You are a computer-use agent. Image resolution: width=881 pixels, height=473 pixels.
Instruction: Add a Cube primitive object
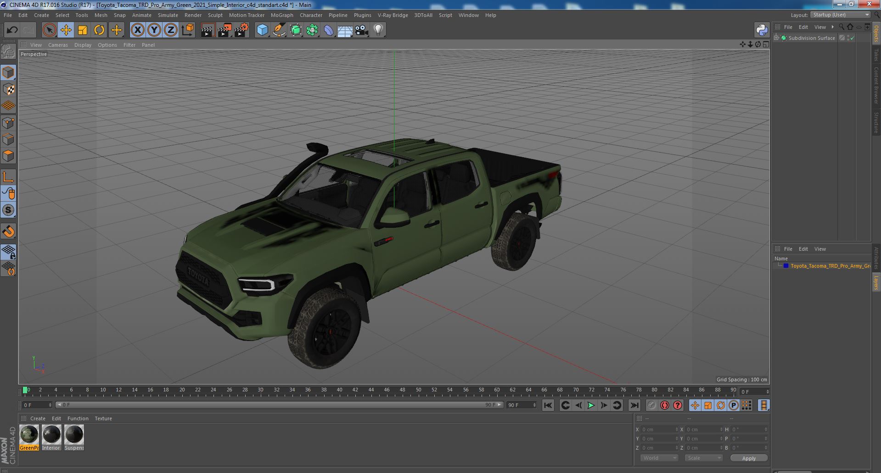262,30
